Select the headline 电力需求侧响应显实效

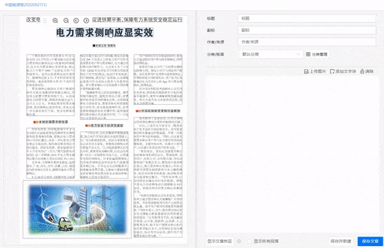[105, 33]
